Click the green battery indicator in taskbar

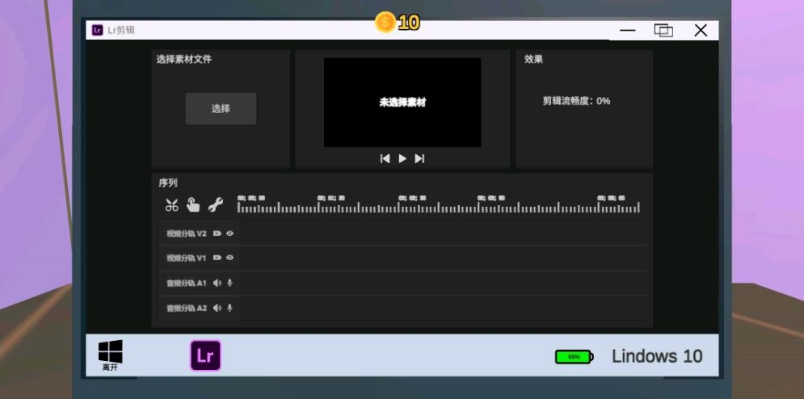pos(574,356)
